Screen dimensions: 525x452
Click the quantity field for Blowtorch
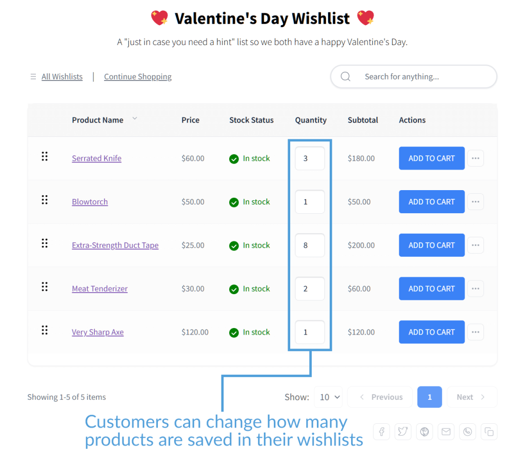(x=310, y=201)
